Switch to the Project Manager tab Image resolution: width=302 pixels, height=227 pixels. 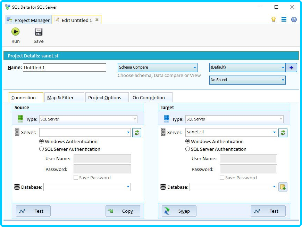click(x=28, y=20)
